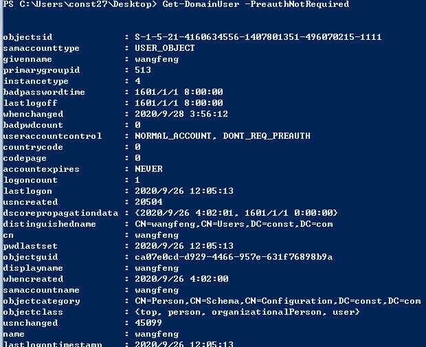
Task: Click the -PreauthNotRequired parameter text
Action: (297, 4)
